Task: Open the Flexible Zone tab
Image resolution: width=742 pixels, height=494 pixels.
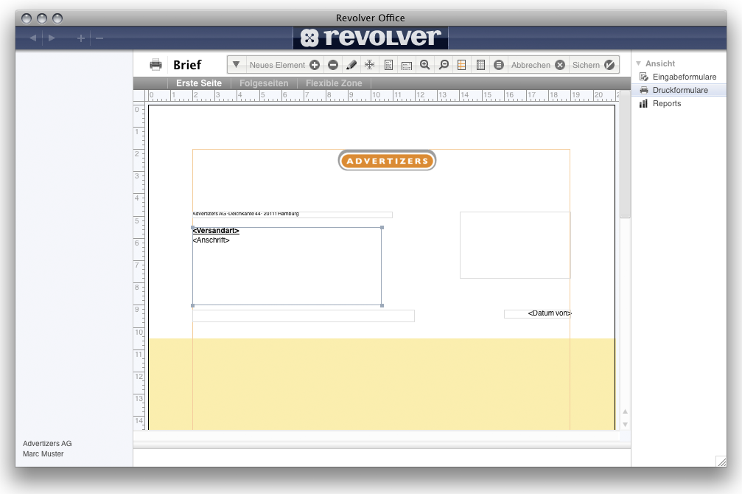Action: click(334, 83)
